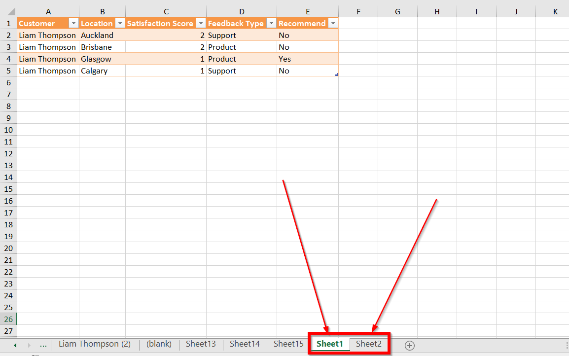Switch to the Sheet13 tab
The width and height of the screenshot is (569, 356).
coord(201,344)
